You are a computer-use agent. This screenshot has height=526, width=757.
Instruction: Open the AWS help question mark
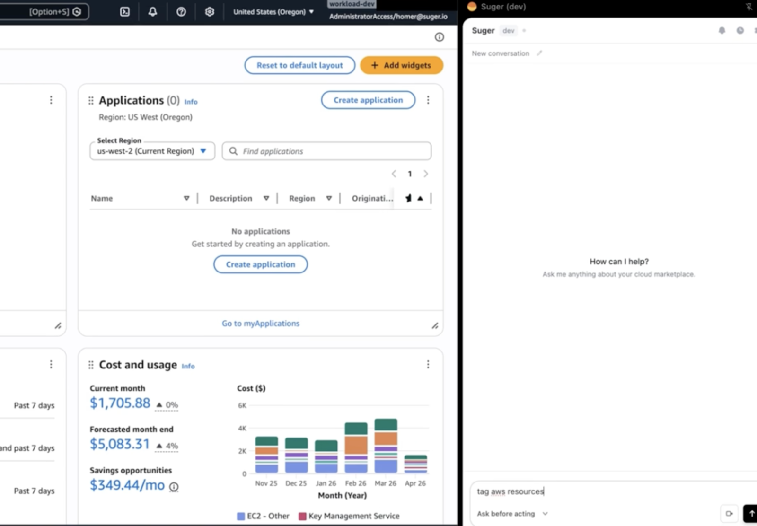click(x=181, y=12)
